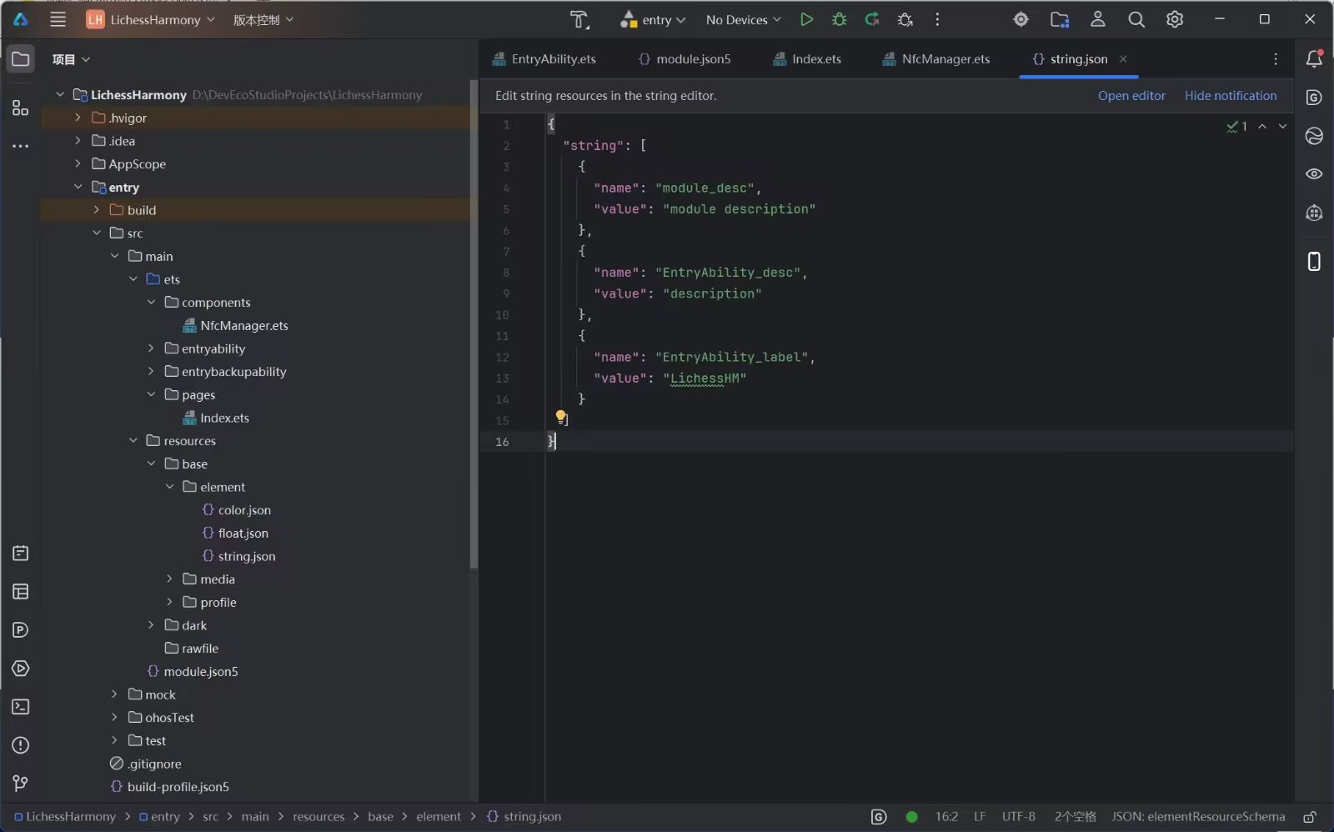This screenshot has width=1334, height=832.
Task: Toggle the Project tool window folder button
Action: pos(21,58)
